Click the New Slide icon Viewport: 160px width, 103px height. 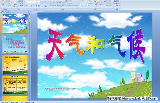click(x=15, y=2)
